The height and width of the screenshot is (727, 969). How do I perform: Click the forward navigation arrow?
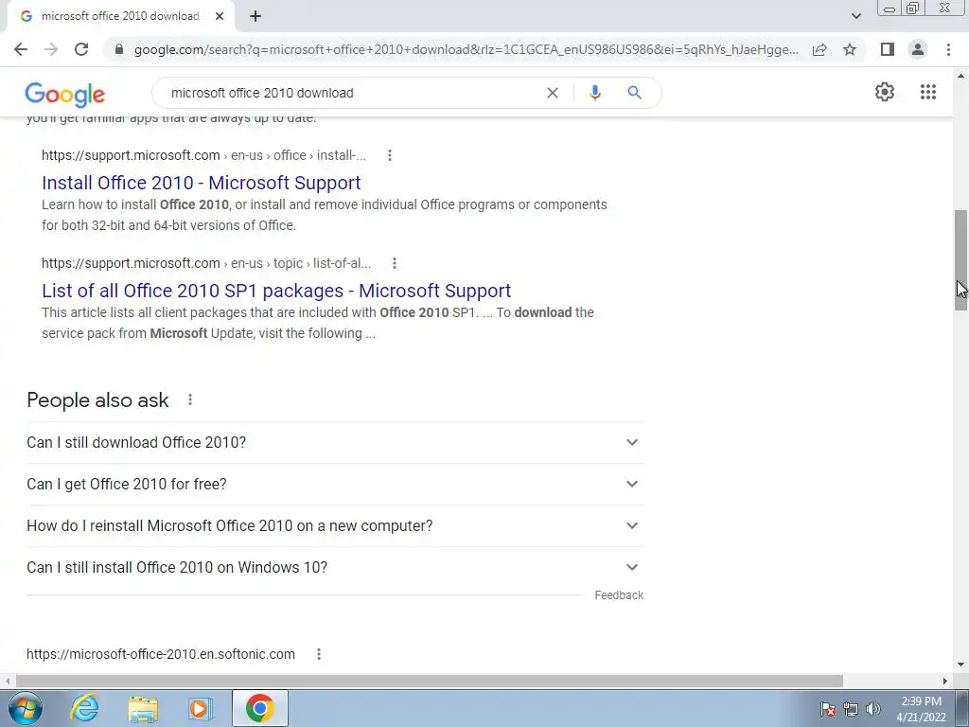[51, 49]
